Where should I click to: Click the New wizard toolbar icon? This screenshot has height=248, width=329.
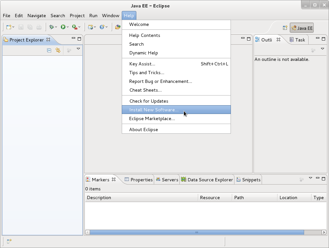pyautogui.click(x=9, y=27)
